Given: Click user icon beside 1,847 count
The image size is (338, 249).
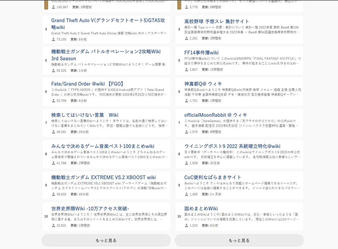Looking at the screenshot, I should pos(186,69).
